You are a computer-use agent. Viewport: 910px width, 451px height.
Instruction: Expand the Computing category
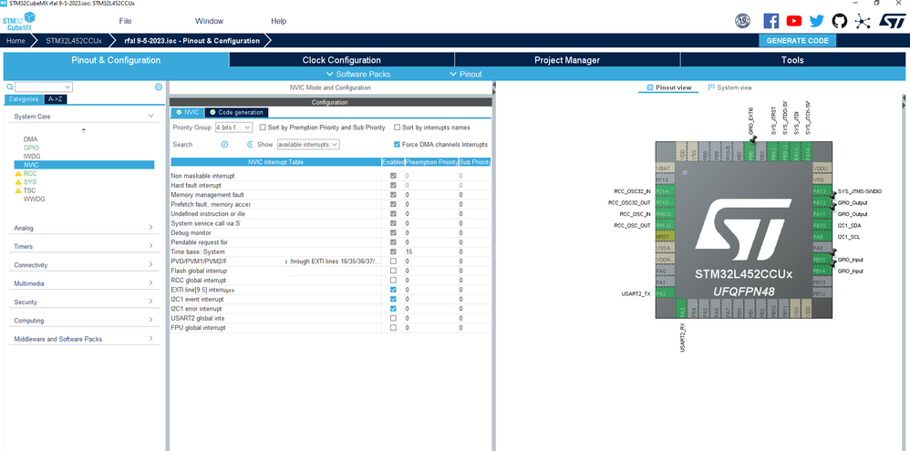coord(150,321)
